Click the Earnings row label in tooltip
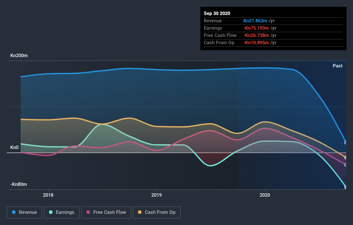This screenshot has height=225, width=353. (213, 28)
